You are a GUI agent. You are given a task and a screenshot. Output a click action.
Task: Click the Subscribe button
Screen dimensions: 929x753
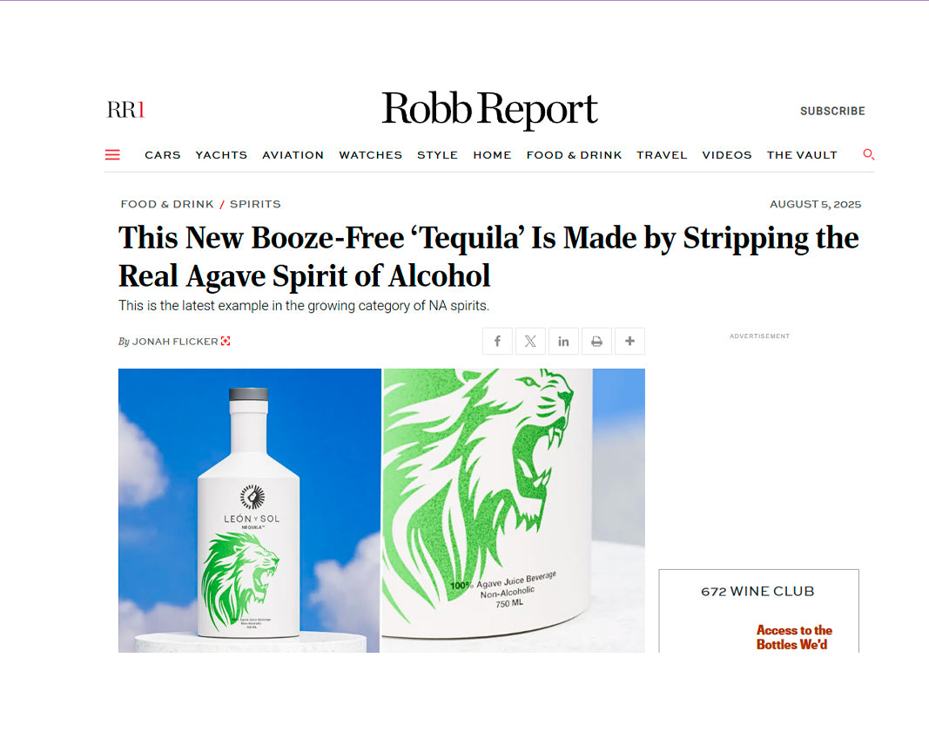pos(832,111)
